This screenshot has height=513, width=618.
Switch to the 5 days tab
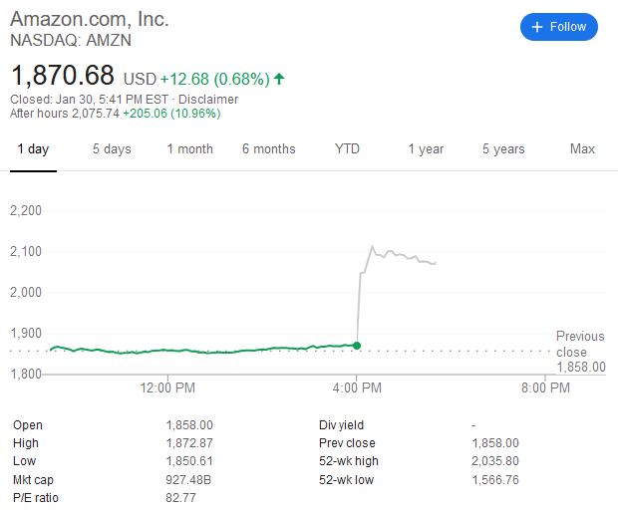coord(112,149)
